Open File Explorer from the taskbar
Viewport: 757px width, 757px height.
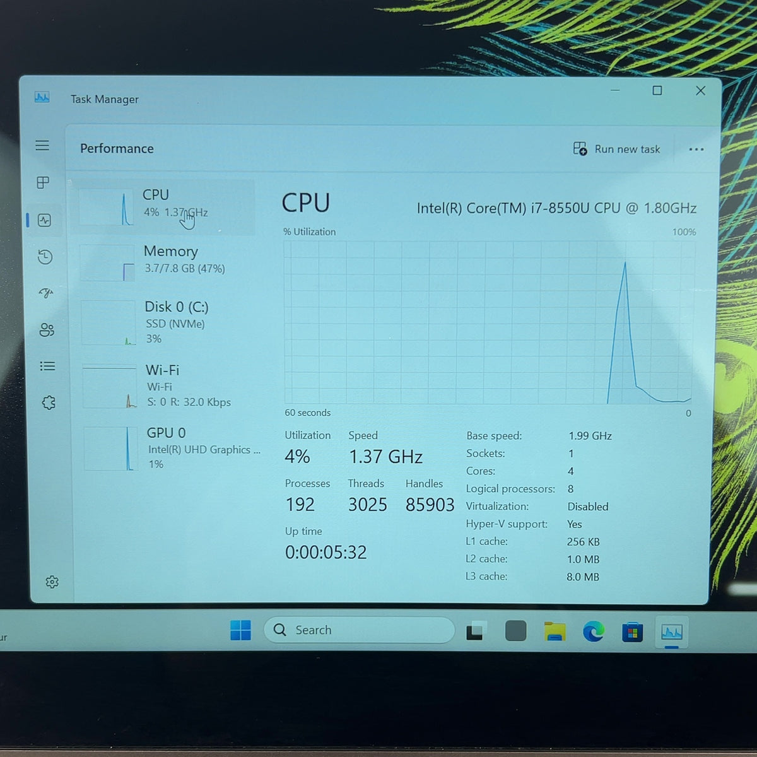point(555,631)
